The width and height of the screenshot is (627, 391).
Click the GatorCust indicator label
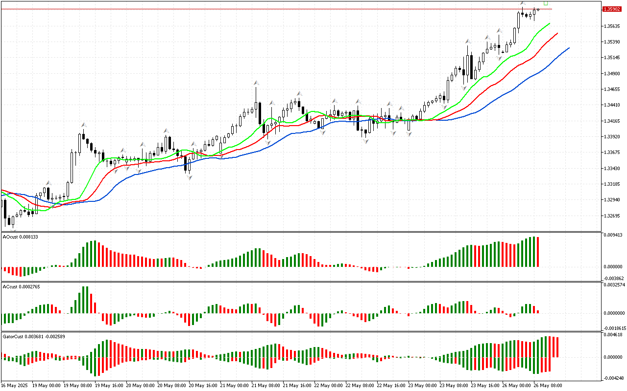click(x=34, y=336)
